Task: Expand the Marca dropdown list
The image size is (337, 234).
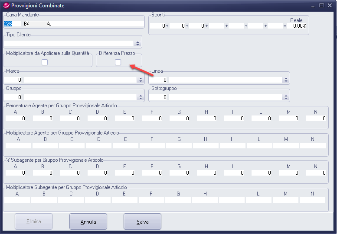Action: (x=140, y=80)
